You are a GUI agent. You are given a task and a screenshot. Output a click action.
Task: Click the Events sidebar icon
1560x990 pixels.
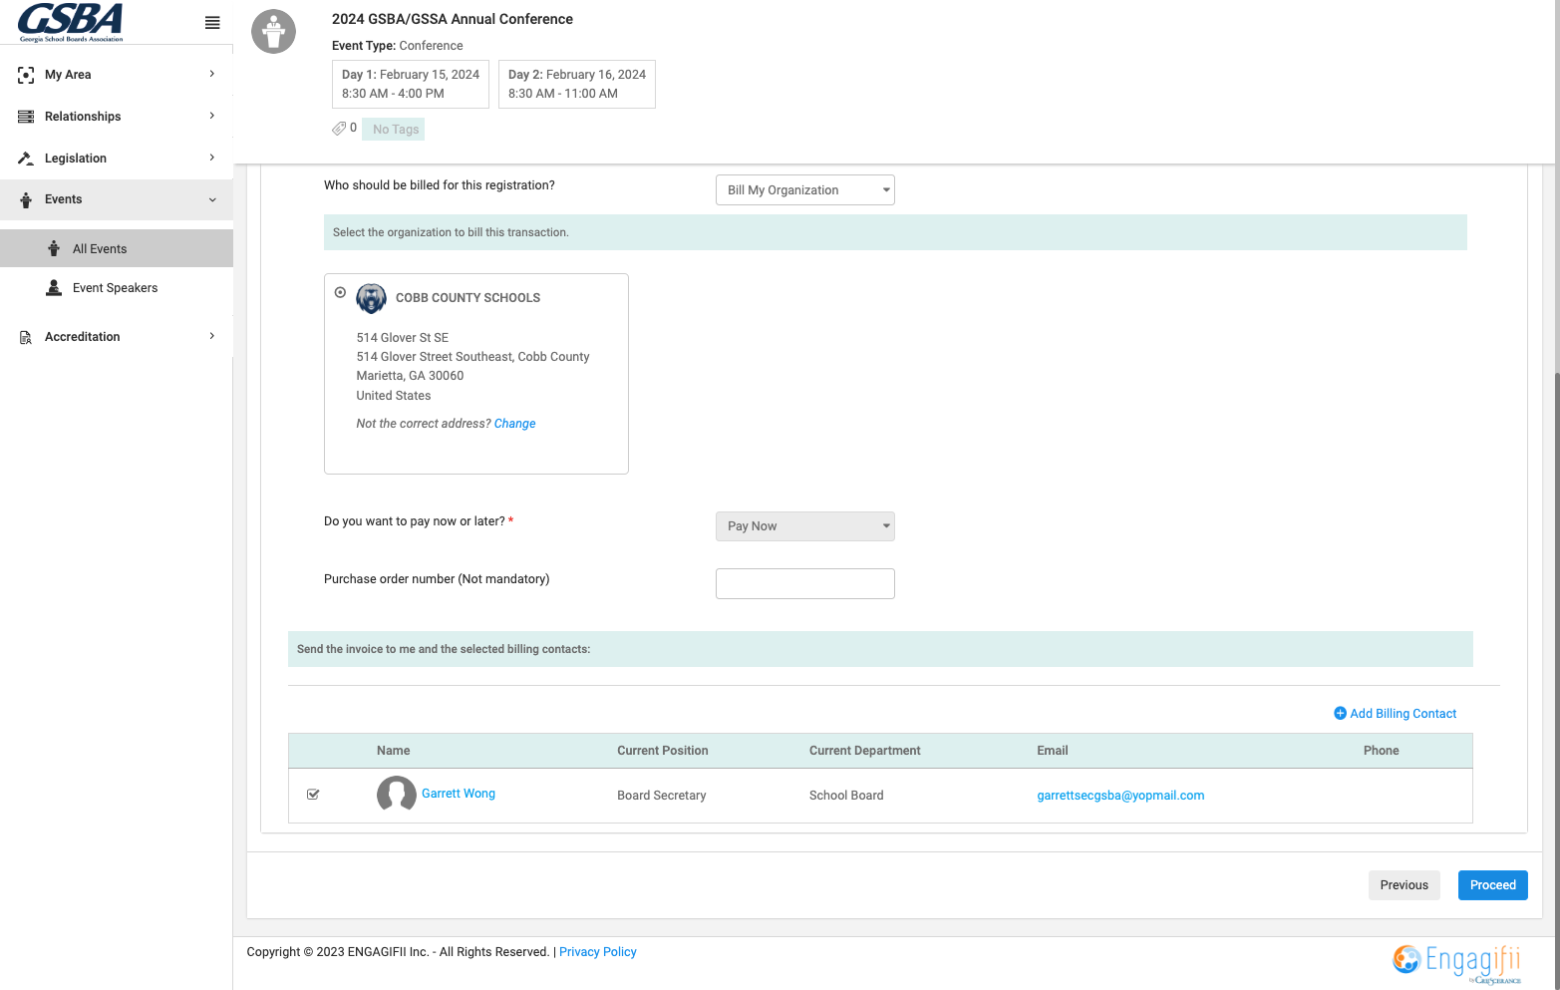[x=26, y=199]
